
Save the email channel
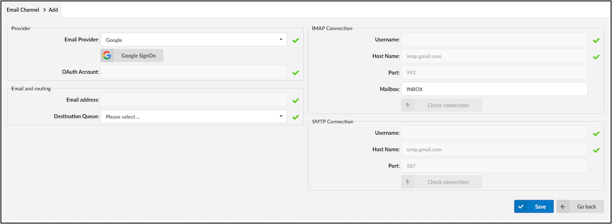click(x=534, y=207)
